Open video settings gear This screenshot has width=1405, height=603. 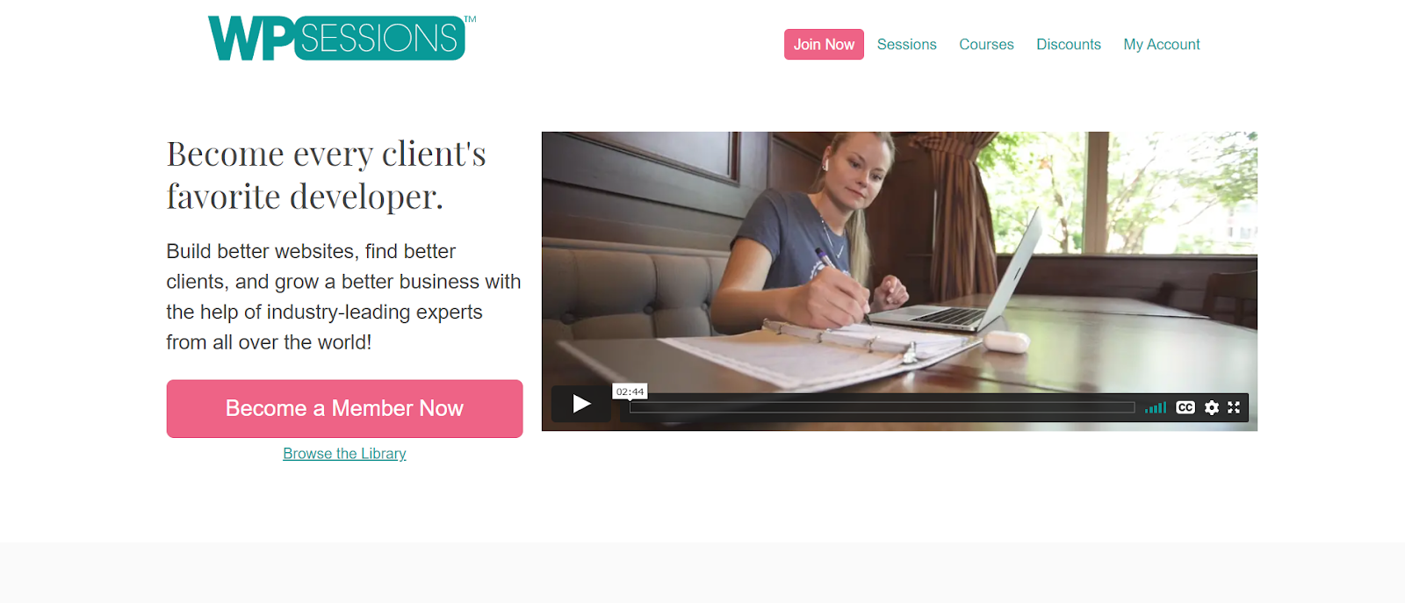point(1212,407)
